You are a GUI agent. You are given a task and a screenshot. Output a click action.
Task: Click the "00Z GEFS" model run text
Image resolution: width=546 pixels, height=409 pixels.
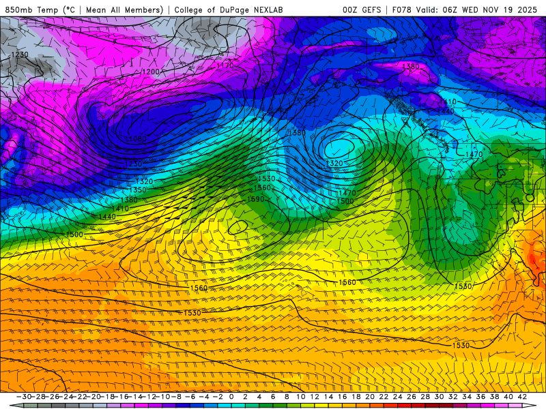(362, 10)
